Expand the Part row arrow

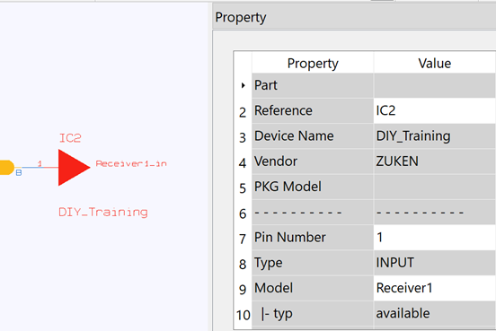tap(243, 85)
